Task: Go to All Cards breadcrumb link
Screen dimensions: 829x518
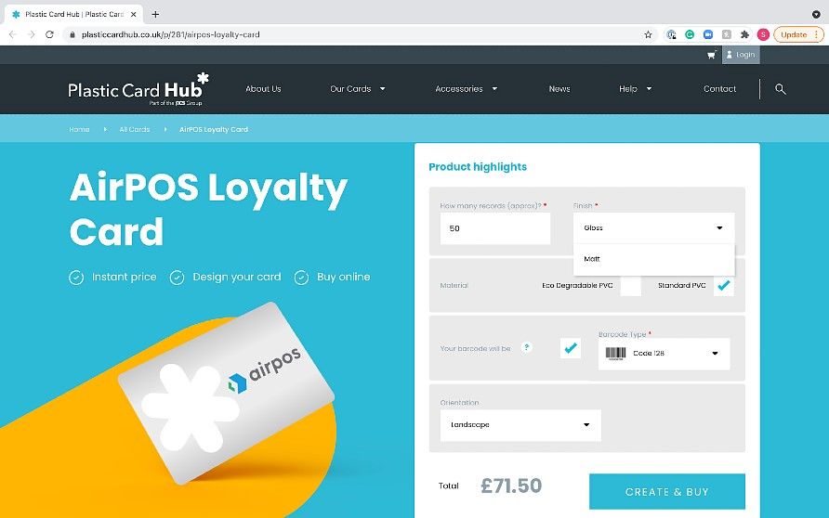Action: [x=134, y=129]
